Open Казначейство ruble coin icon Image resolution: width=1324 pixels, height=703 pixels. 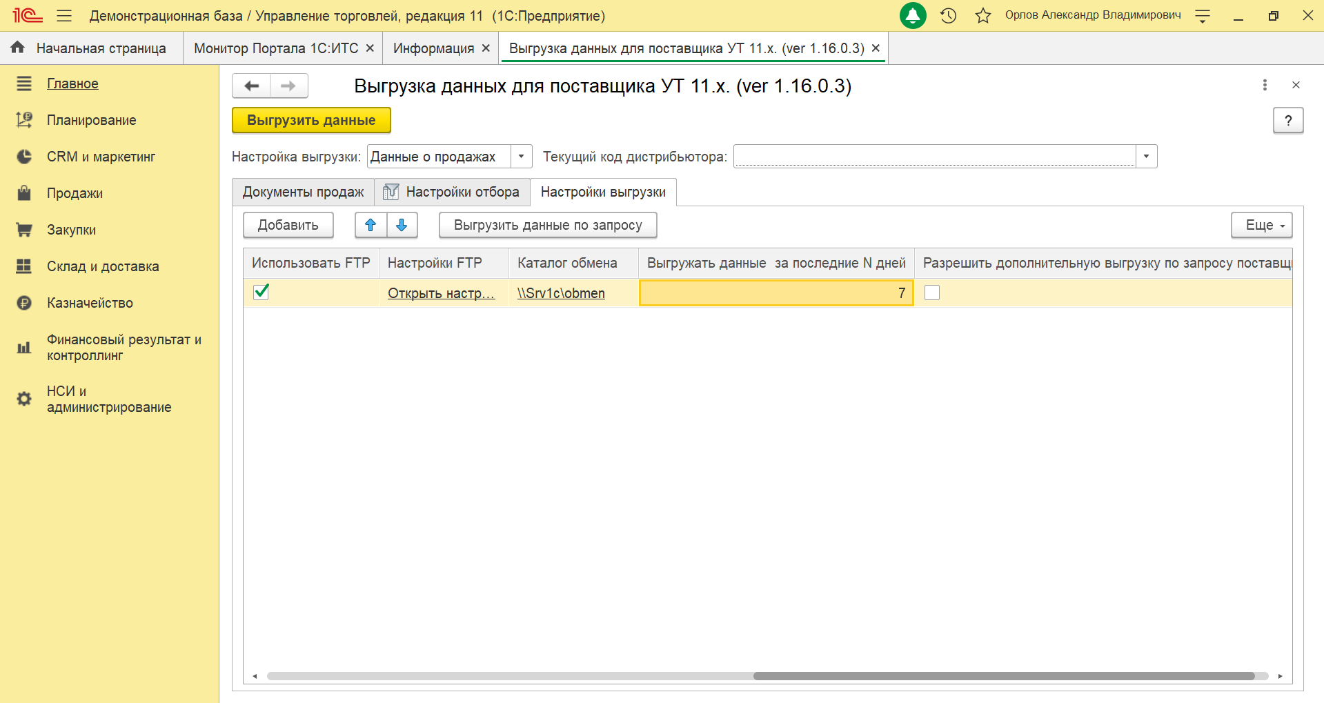(x=24, y=303)
